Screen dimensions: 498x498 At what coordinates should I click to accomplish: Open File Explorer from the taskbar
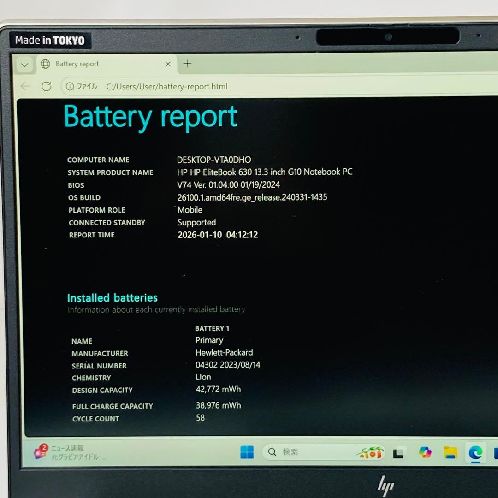[449, 453]
